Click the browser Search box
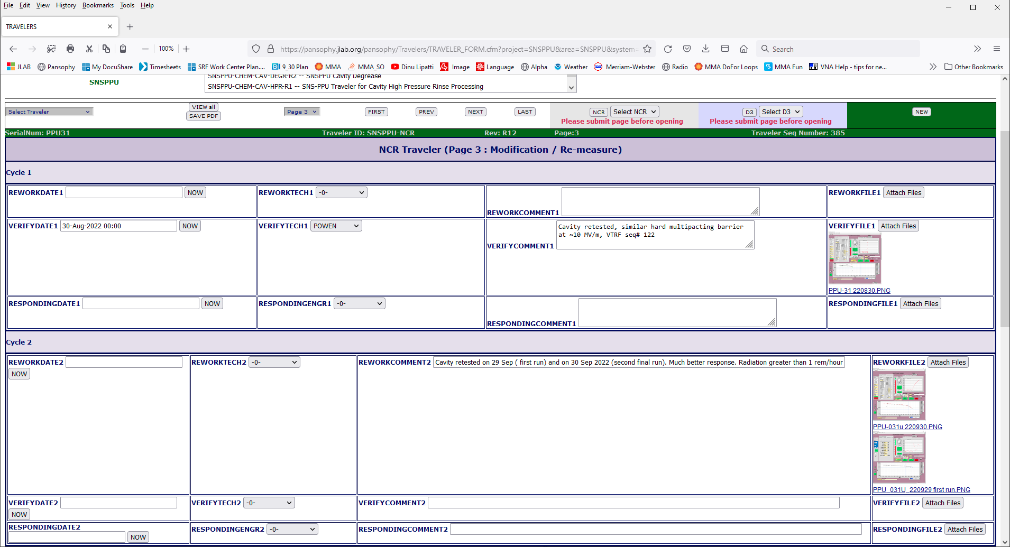 tap(838, 49)
